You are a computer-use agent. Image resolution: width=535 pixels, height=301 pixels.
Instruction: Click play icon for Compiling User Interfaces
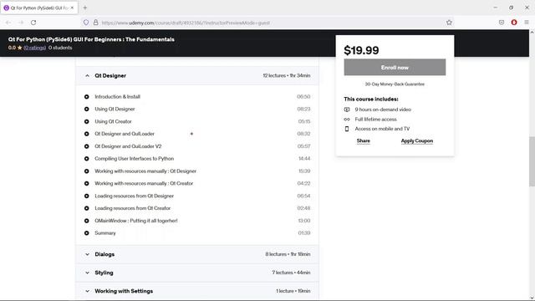[x=87, y=159]
